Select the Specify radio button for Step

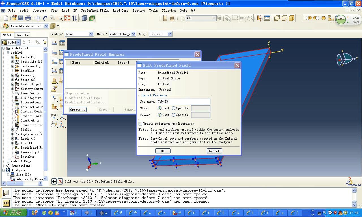pos(174,108)
